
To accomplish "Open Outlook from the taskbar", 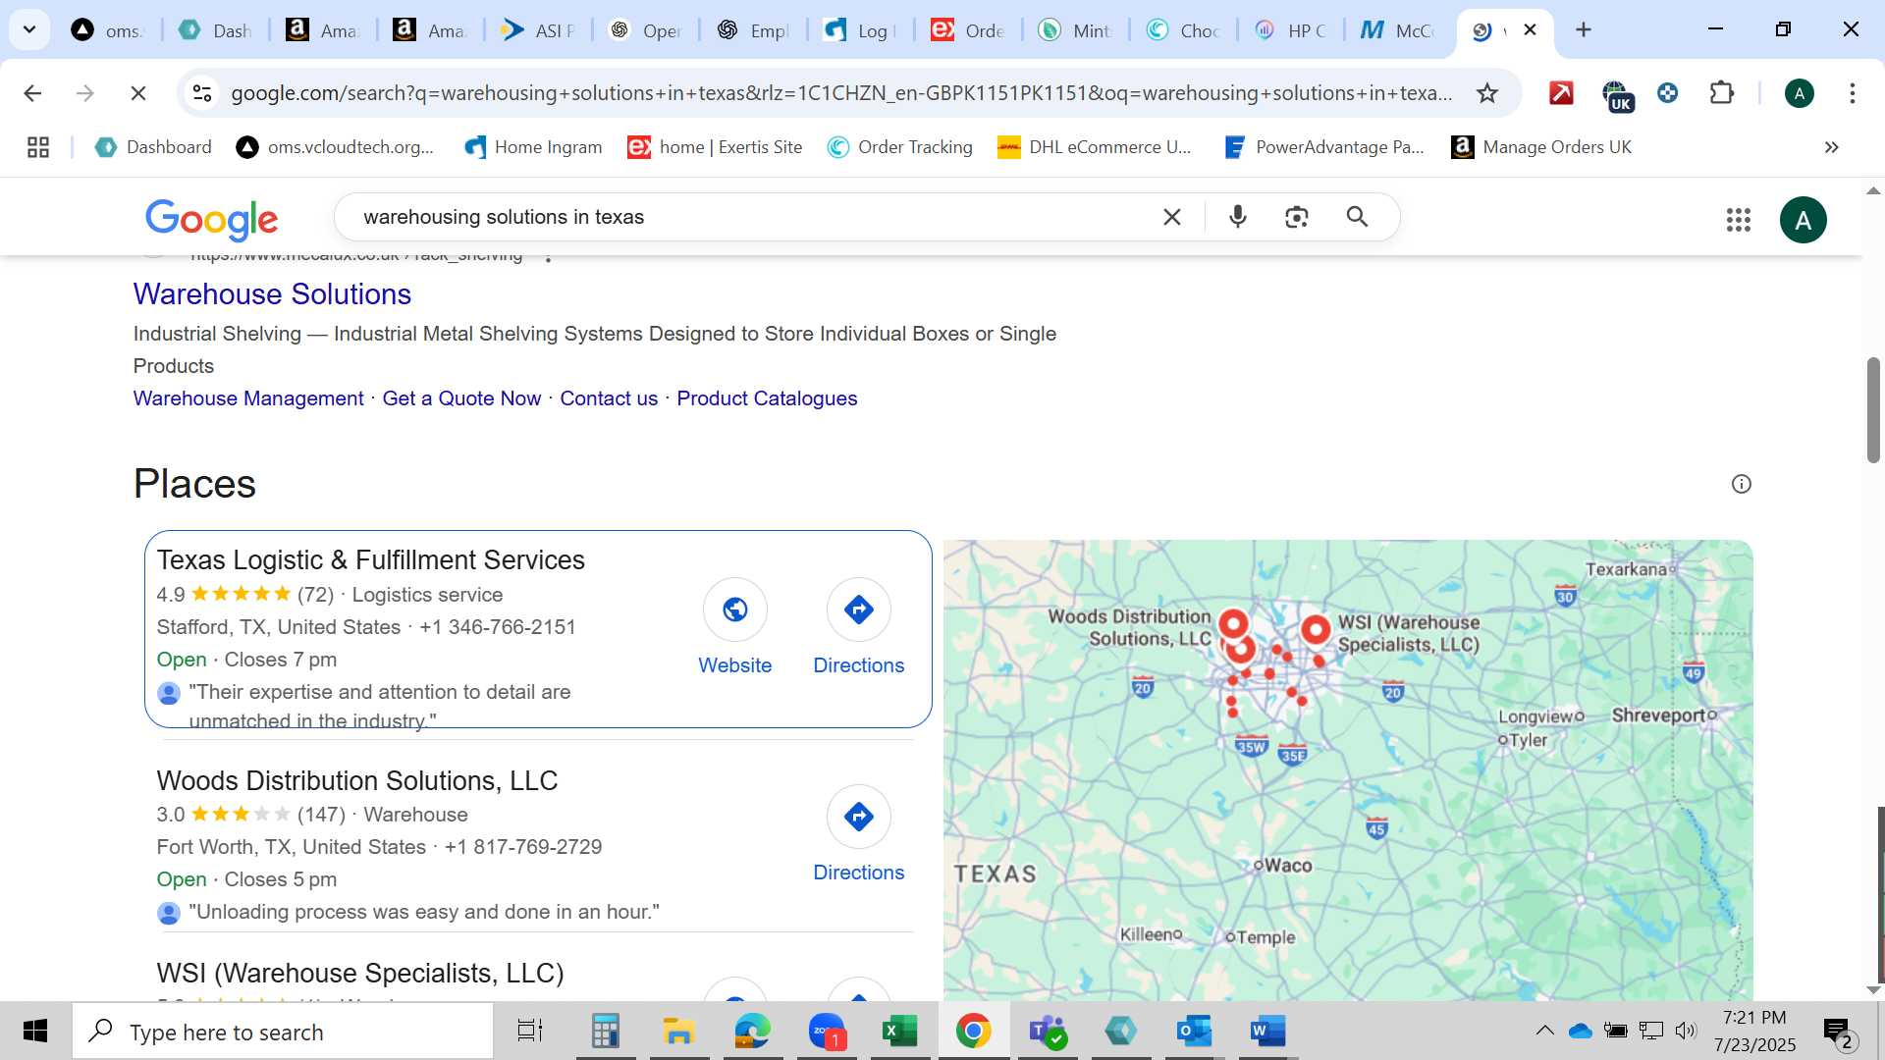I will tap(1194, 1031).
